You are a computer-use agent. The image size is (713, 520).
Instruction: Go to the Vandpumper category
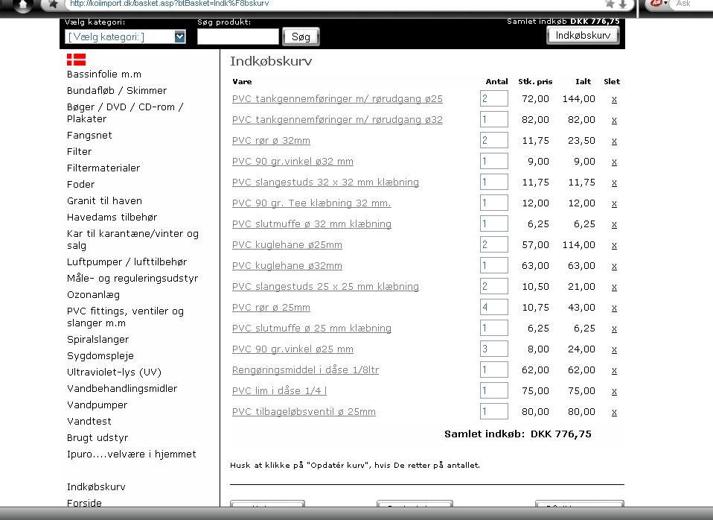pyautogui.click(x=97, y=405)
